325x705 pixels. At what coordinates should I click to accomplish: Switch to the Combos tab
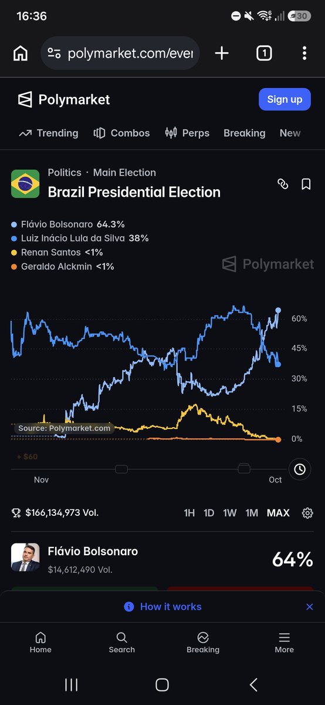pyautogui.click(x=122, y=133)
